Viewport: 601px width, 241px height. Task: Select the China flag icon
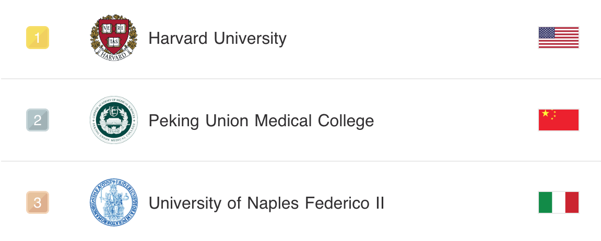(559, 120)
